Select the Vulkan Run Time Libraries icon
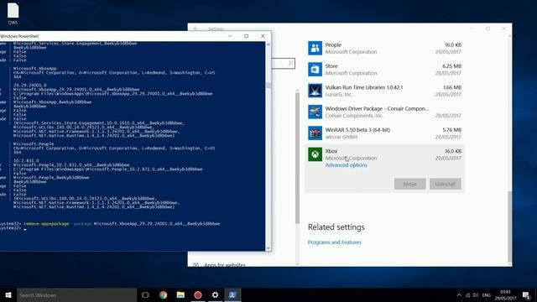Screen dimensions: 537x302 coord(315,91)
